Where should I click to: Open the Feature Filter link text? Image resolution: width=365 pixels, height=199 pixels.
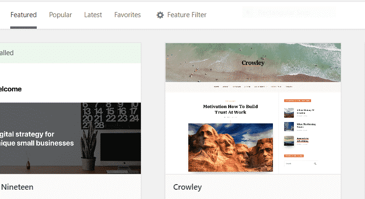[x=187, y=15]
